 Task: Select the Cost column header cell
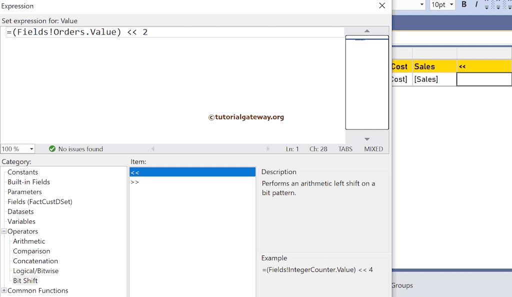(x=402, y=66)
